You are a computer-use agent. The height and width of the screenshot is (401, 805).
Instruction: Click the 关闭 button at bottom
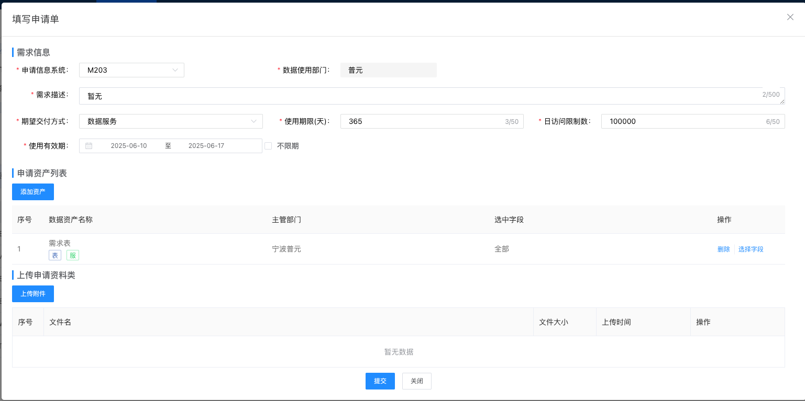coord(416,381)
